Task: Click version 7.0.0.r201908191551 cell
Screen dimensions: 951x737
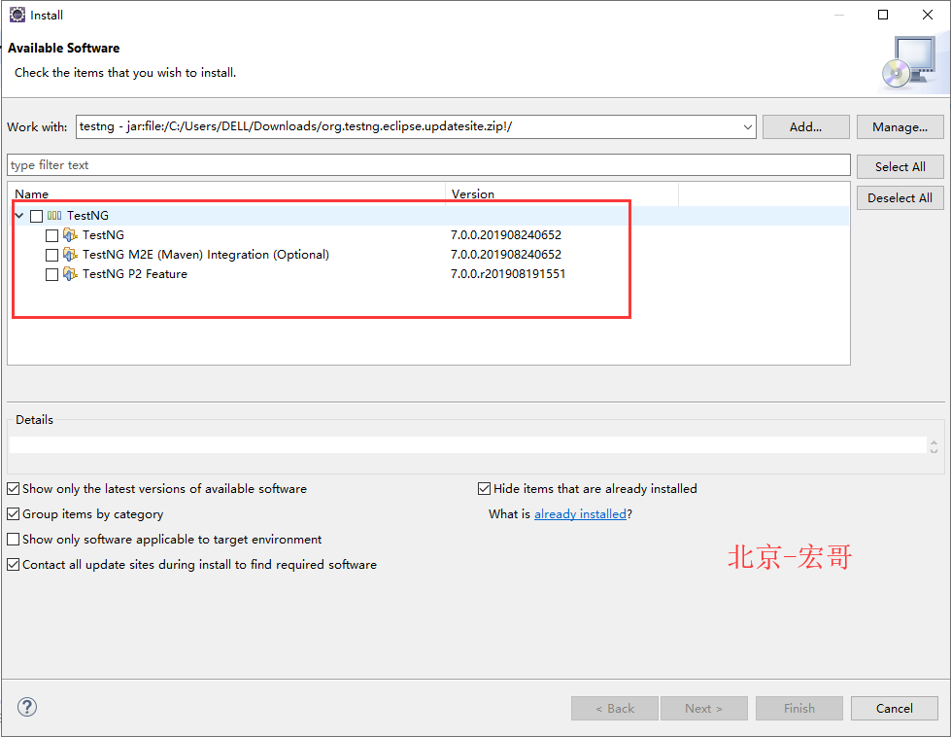Action: (x=508, y=274)
